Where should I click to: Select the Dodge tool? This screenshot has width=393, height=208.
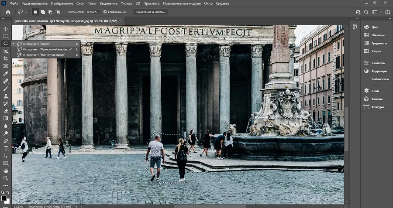click(6, 133)
